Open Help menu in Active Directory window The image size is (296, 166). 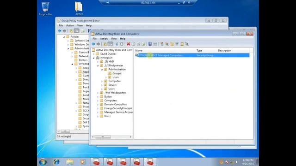pyautogui.click(x=123, y=39)
